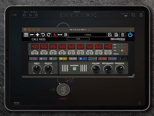Close the NA Cali Axis plugin window
Screen dimensions: 154x116
131,30
